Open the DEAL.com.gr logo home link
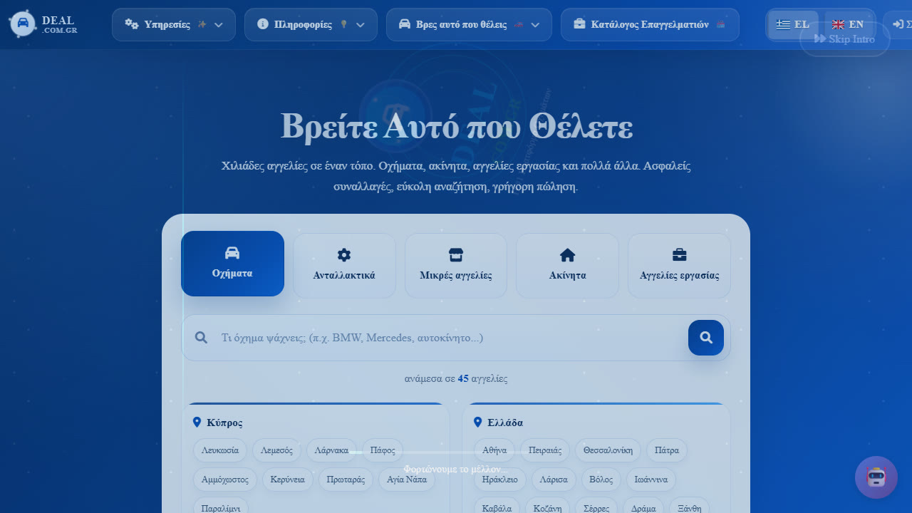 pyautogui.click(x=43, y=24)
